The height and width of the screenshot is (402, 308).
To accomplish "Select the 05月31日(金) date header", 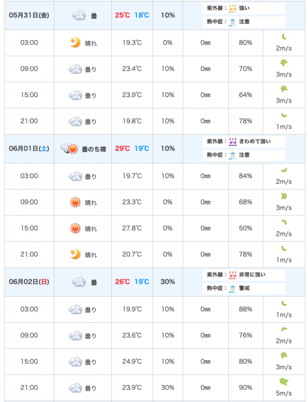I will click(x=29, y=15).
